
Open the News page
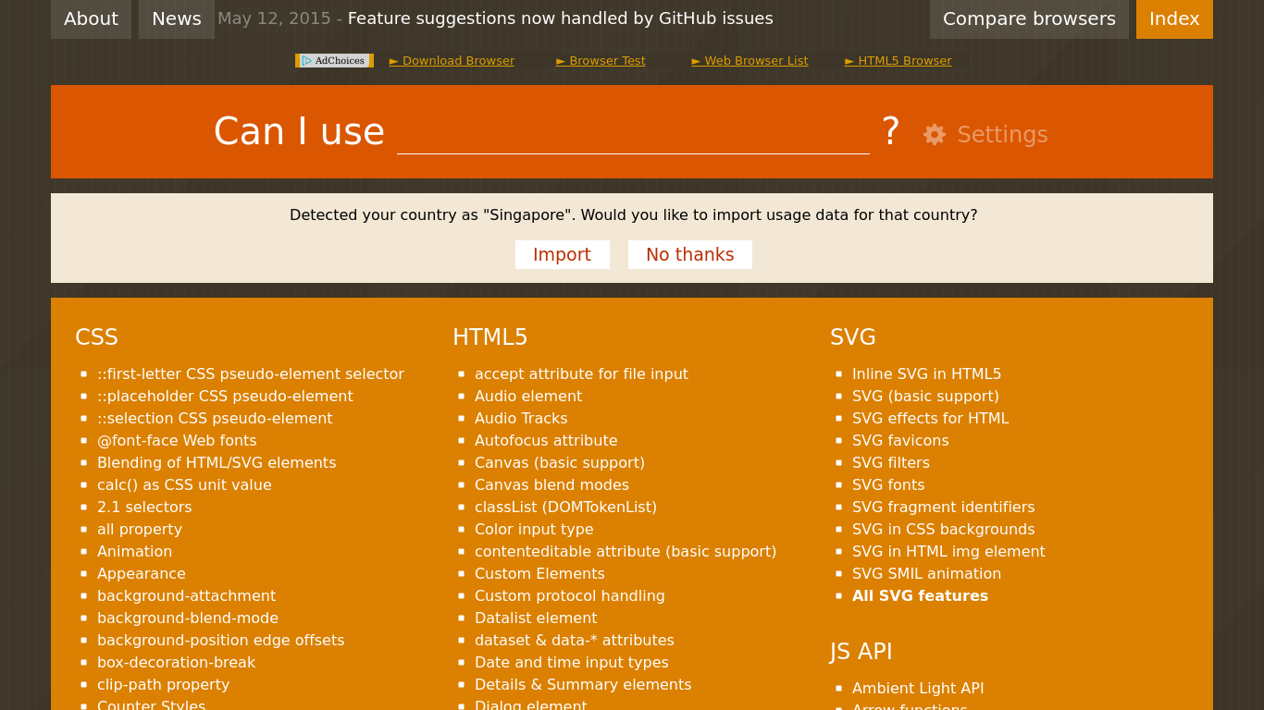pos(177,18)
